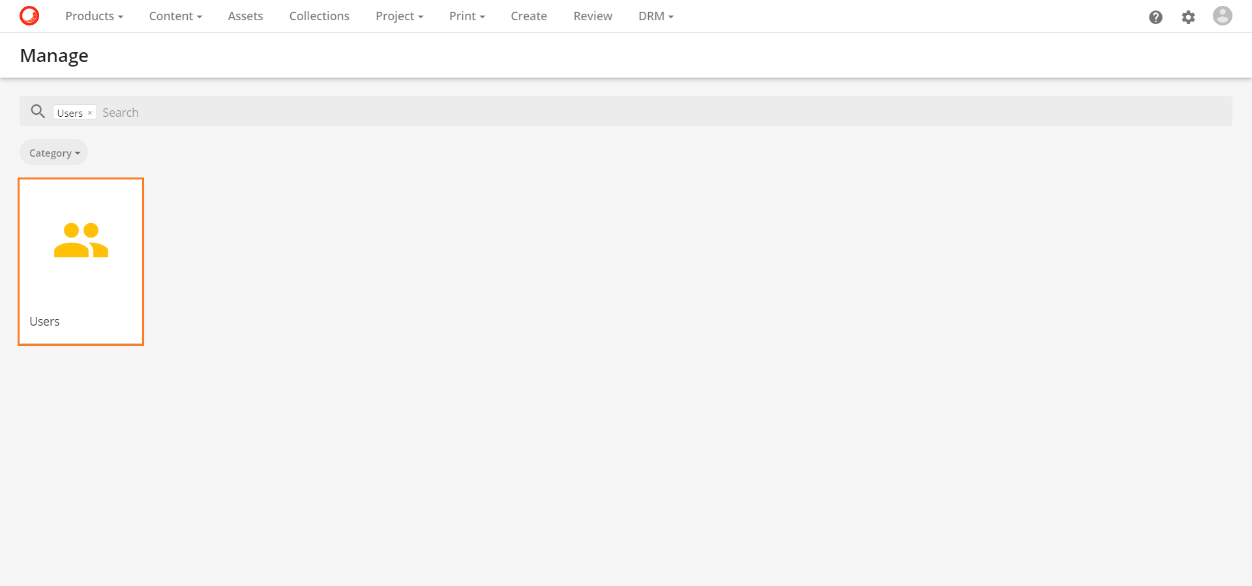This screenshot has width=1252, height=586.
Task: Click the Sitecore red logo
Action: pos(29,16)
